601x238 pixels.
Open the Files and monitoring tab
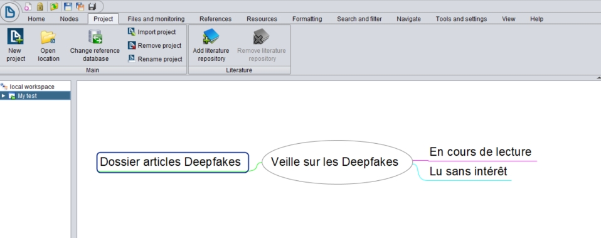point(156,19)
